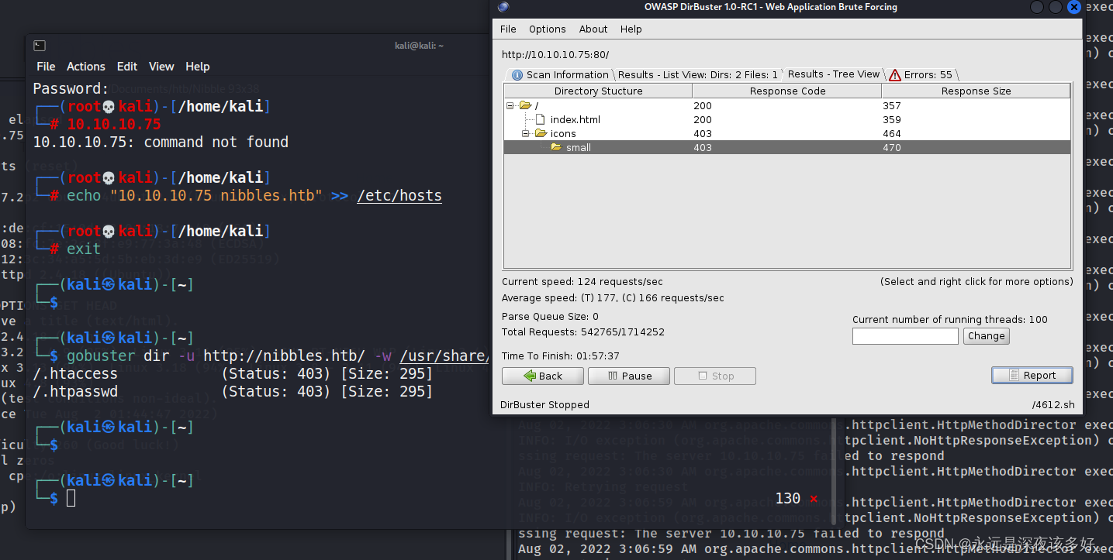
Task: Click the Back button
Action: (542, 376)
